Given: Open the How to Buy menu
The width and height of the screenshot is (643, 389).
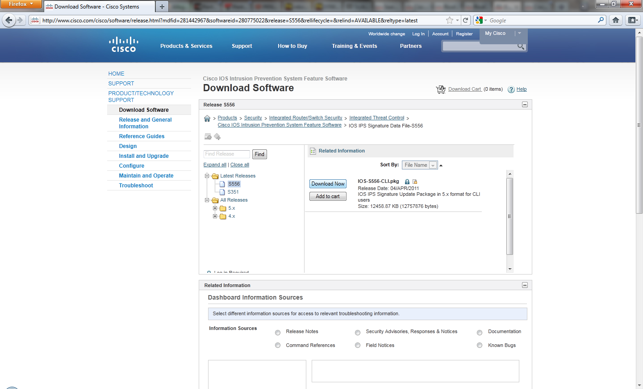Looking at the screenshot, I should click(292, 46).
